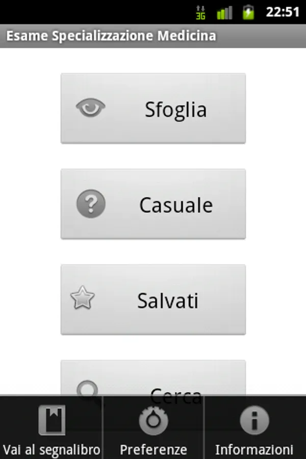
Task: Tap the question mark icon on Casuale
Action: coord(91,204)
